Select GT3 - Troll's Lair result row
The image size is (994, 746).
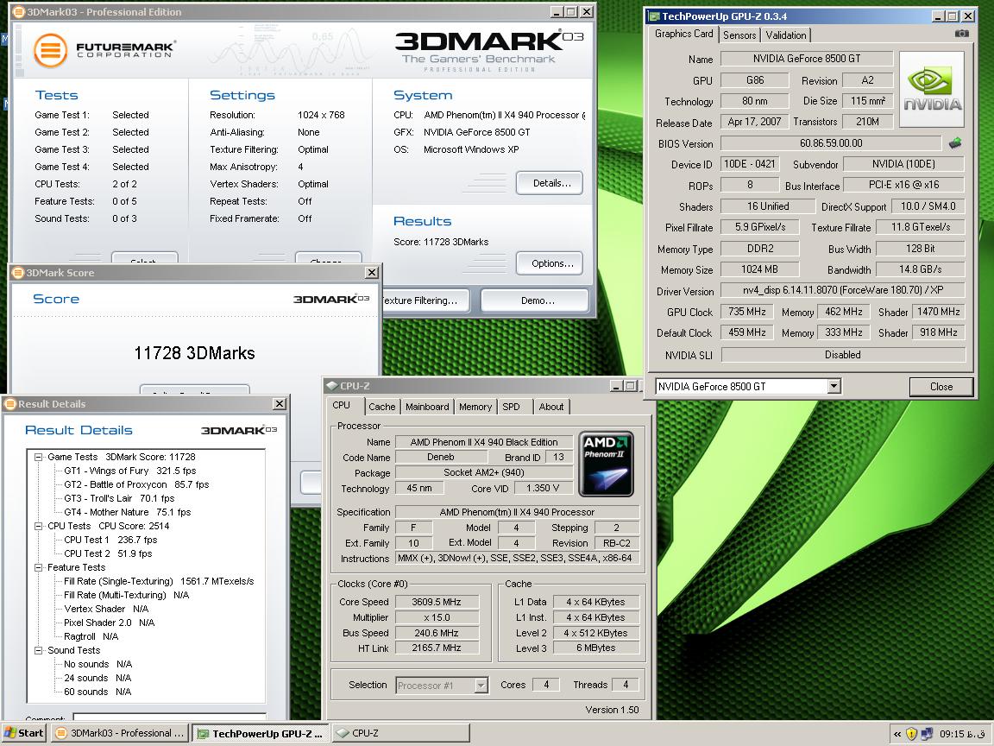(119, 498)
